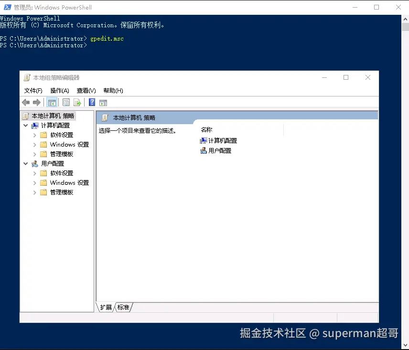This screenshot has width=409, height=350.
Task: Expand 软件设置 under 用户配置
Action: (35, 173)
